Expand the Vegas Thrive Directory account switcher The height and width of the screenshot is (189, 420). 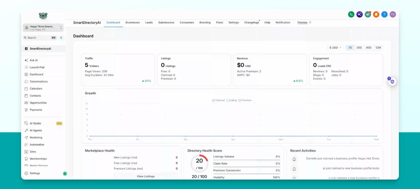point(44,28)
